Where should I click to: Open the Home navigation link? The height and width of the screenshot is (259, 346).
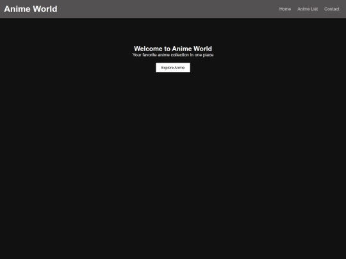click(285, 9)
